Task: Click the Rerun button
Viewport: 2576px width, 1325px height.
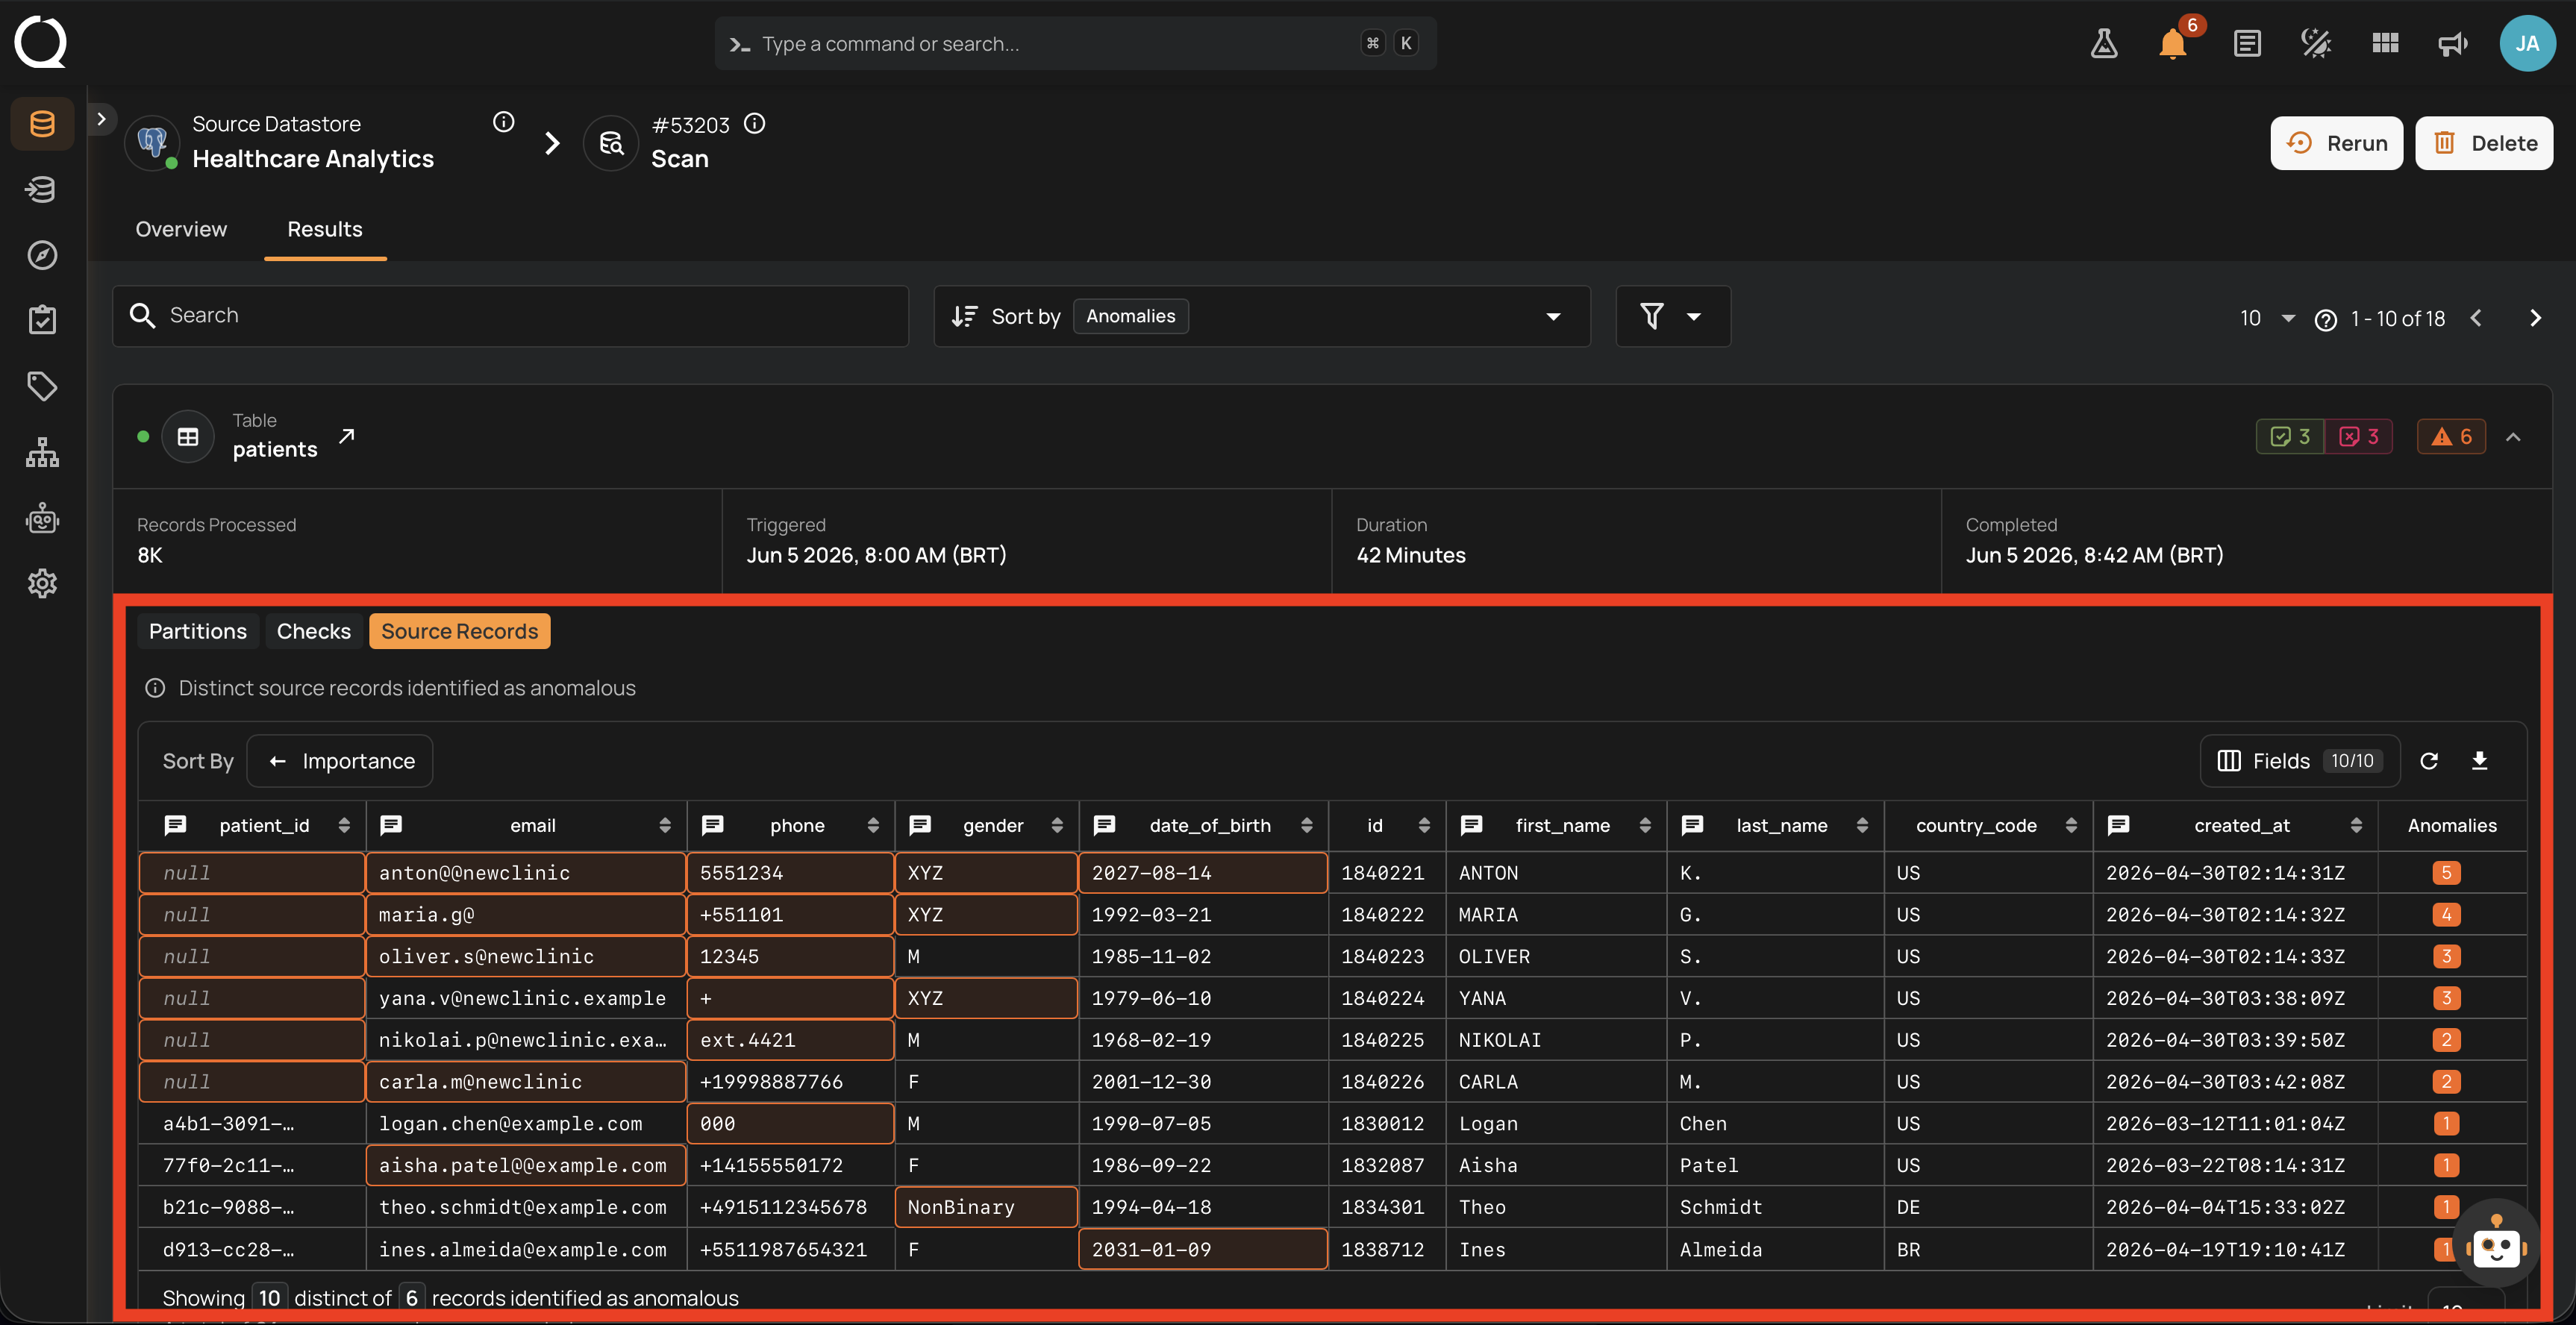Action: (2336, 143)
